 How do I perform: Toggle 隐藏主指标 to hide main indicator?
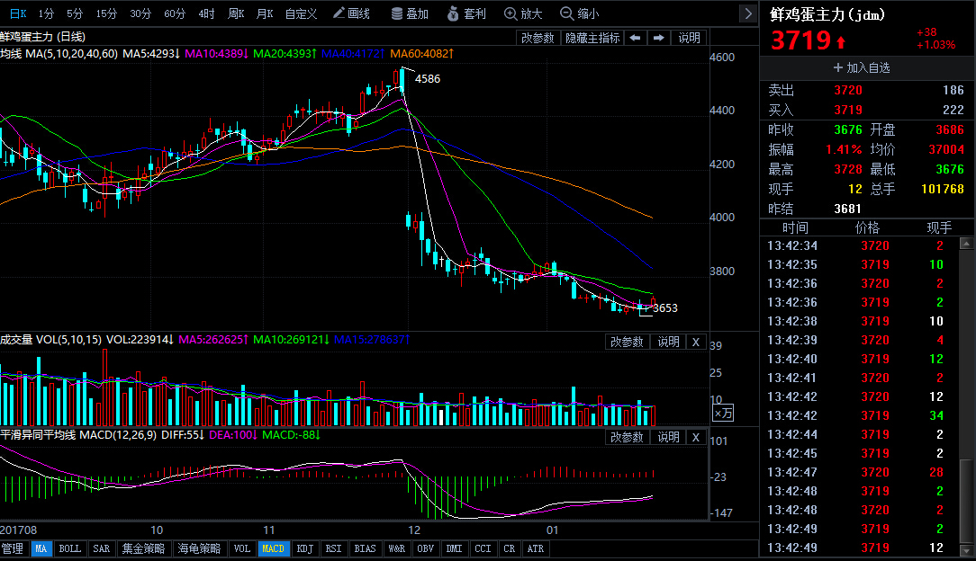[592, 38]
